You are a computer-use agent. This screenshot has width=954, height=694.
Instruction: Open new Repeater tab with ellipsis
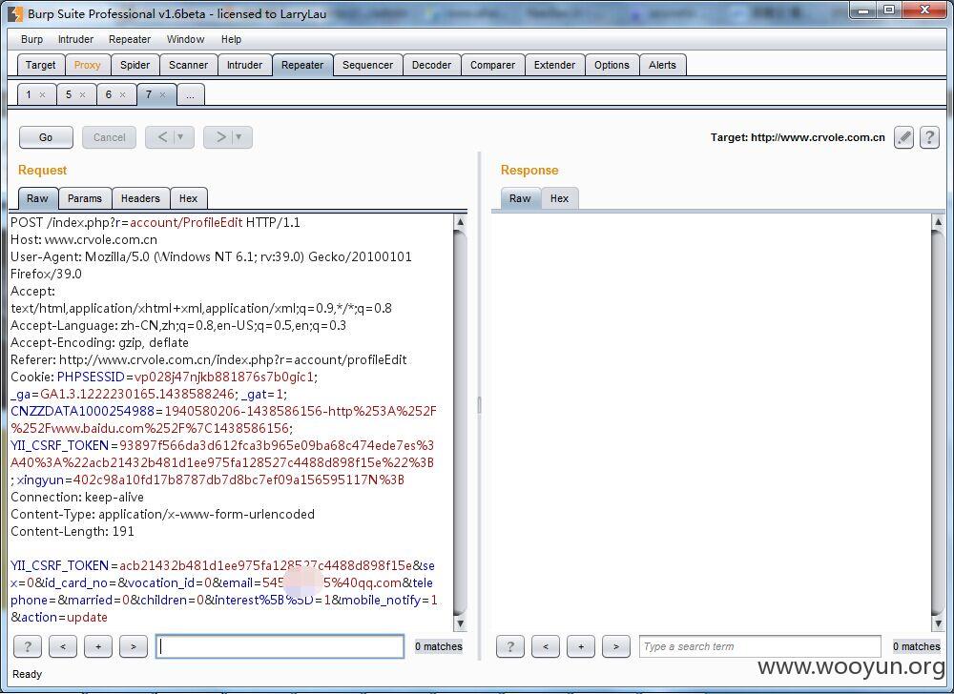pos(191,94)
